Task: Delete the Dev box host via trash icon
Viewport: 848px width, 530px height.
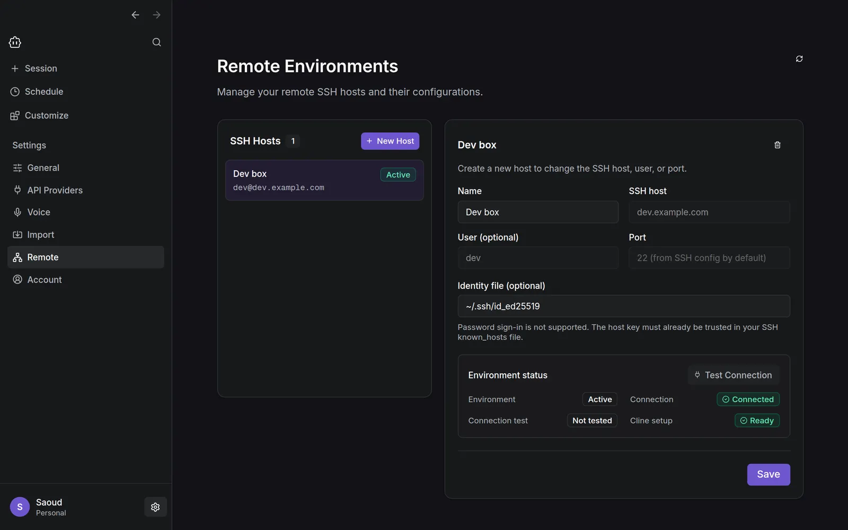Action: coord(778,145)
